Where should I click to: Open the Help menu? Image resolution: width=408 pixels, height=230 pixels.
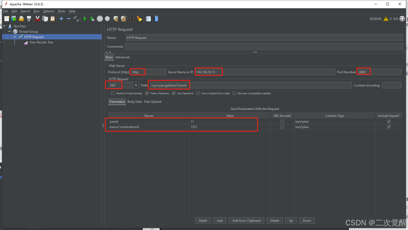click(x=72, y=11)
